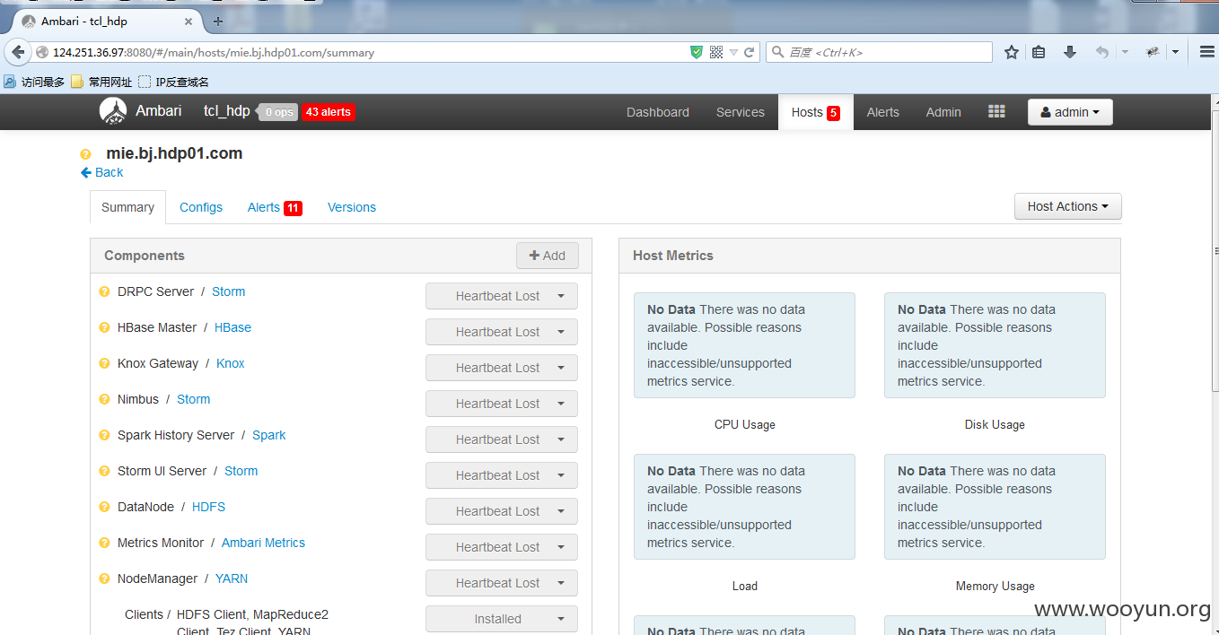Click the search magnifier icon
Image resolution: width=1219 pixels, height=635 pixels.
click(778, 52)
